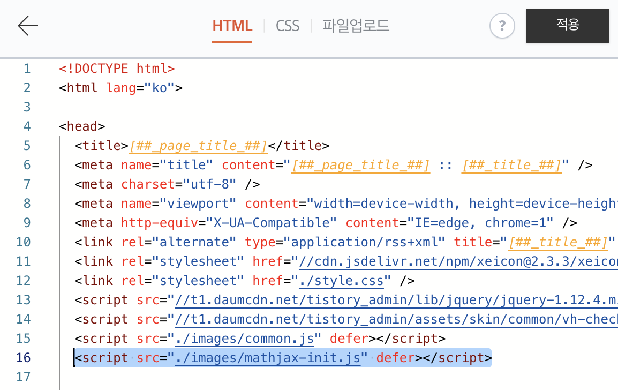Click the charset="utf-8" attribute
618x390 pixels.
tap(178, 184)
